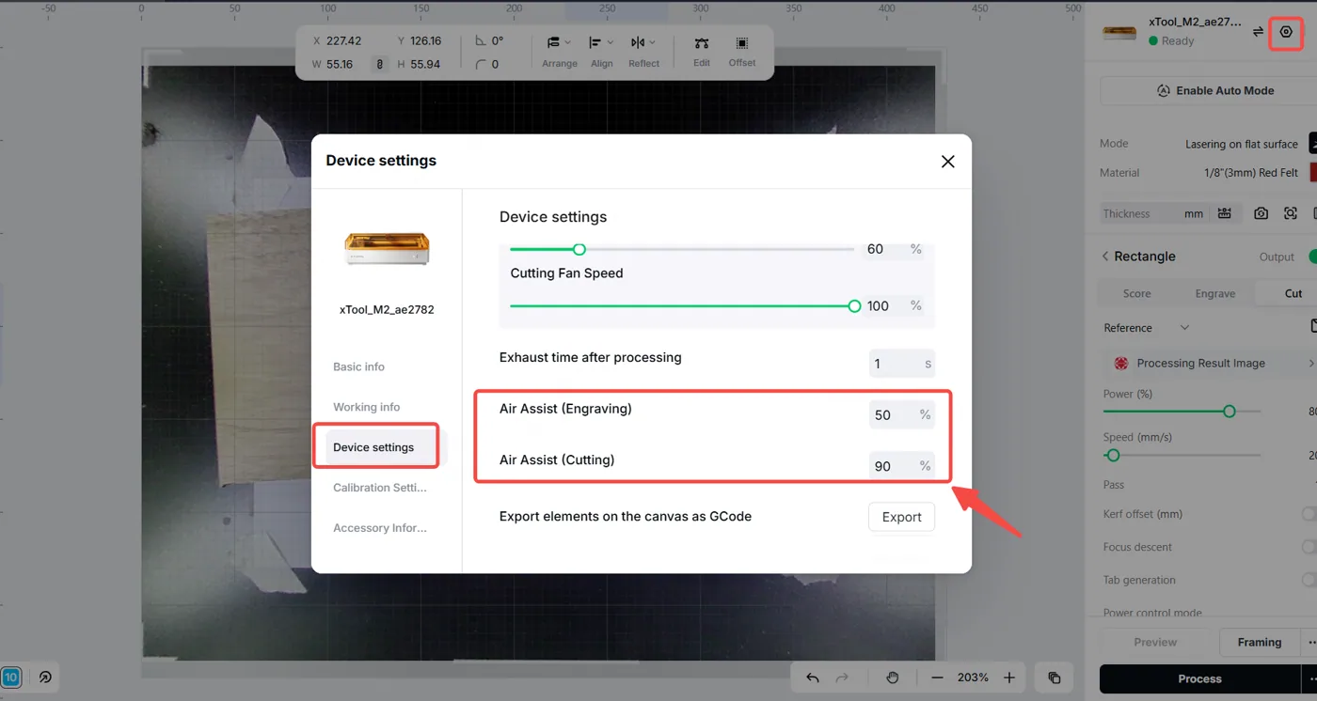The width and height of the screenshot is (1317, 701).
Task: Click the device thumbnail in right panel
Action: [1119, 33]
